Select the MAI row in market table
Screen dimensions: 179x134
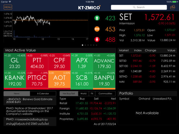(x=147, y=82)
